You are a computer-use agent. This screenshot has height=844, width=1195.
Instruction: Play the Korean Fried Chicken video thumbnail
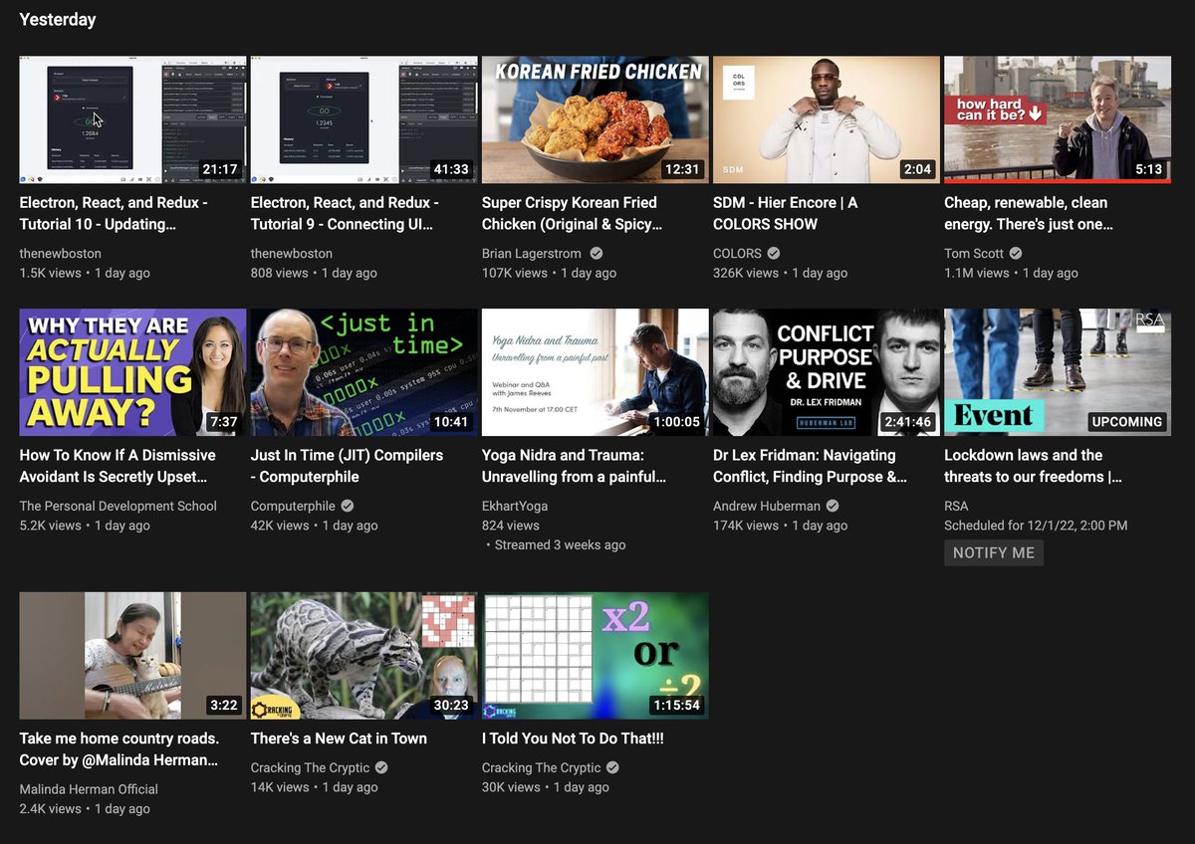595,119
